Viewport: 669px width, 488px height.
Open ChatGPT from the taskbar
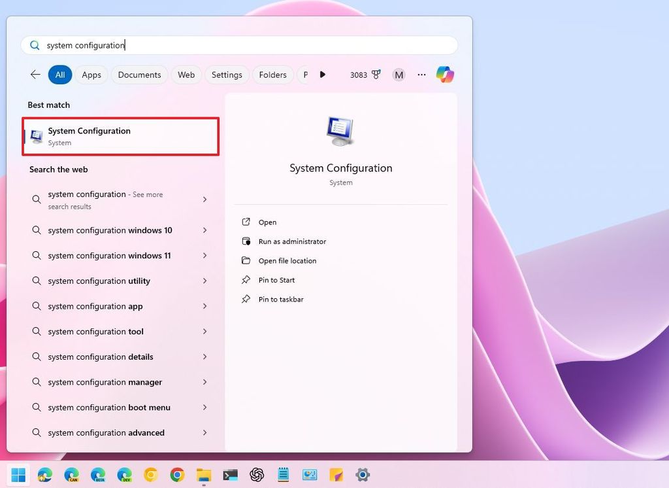pos(257,474)
